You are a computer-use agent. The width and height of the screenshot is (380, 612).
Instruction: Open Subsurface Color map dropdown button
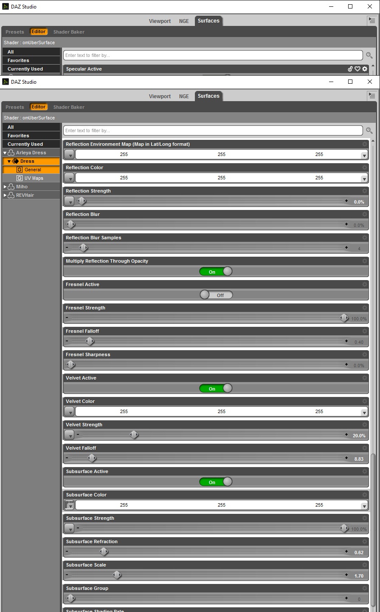69,505
